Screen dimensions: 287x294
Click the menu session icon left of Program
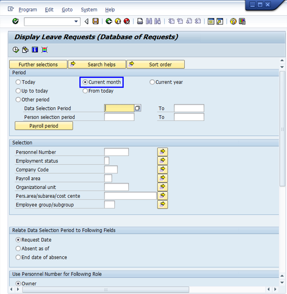[11, 9]
